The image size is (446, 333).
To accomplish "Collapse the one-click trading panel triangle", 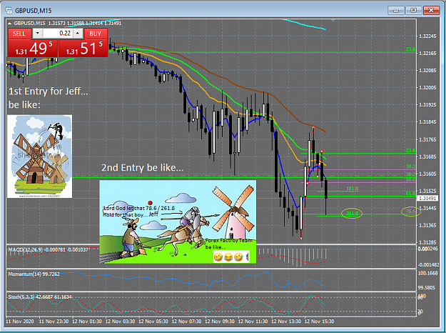I will coord(10,24).
